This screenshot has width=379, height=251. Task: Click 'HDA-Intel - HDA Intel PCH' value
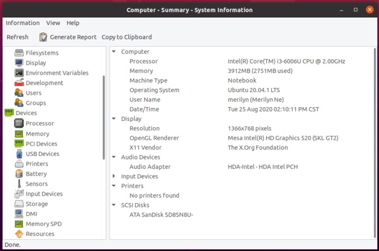263,167
